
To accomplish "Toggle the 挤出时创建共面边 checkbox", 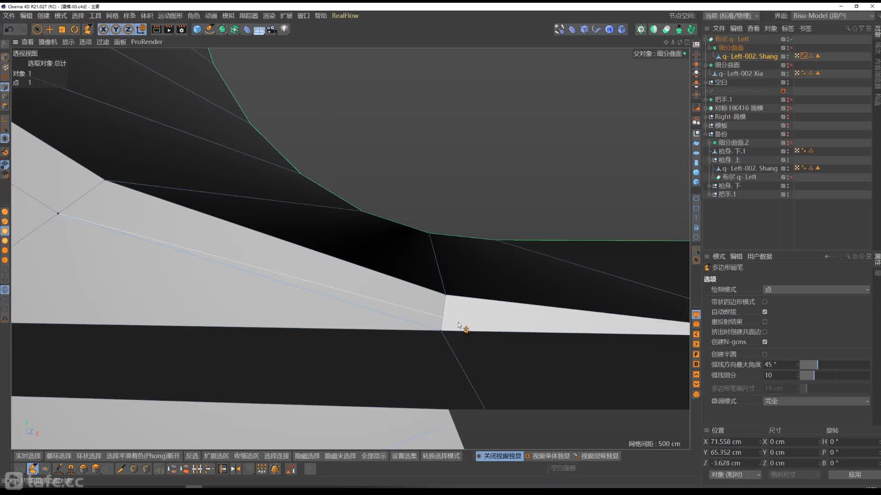I will point(765,332).
